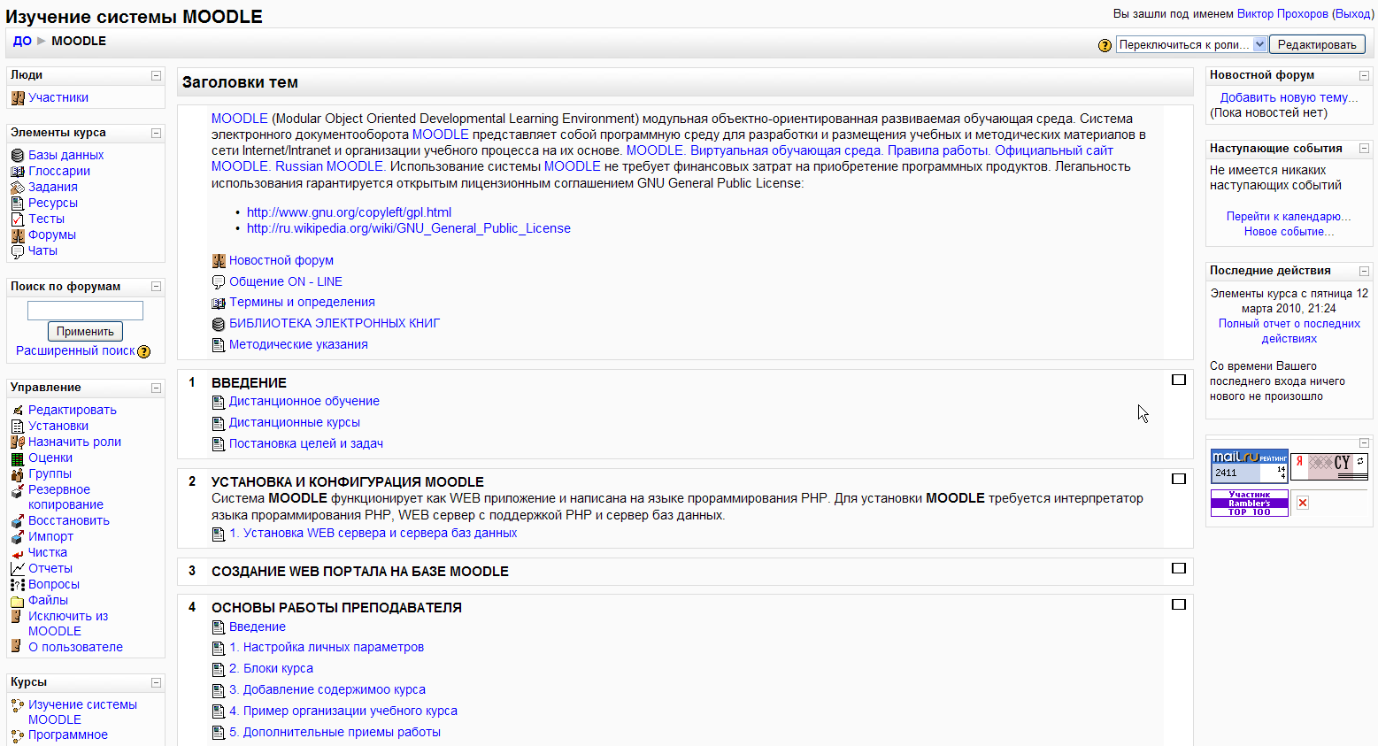Click the Применить search button

point(85,331)
